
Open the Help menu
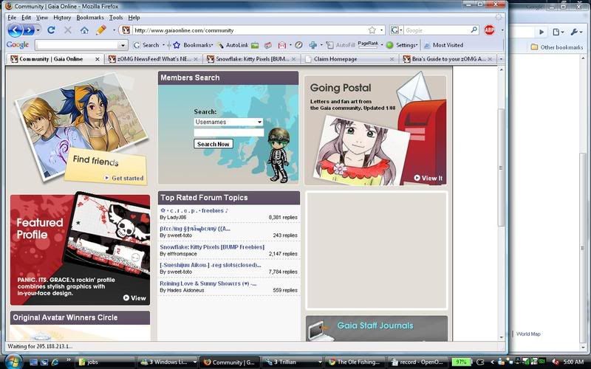tap(134, 17)
